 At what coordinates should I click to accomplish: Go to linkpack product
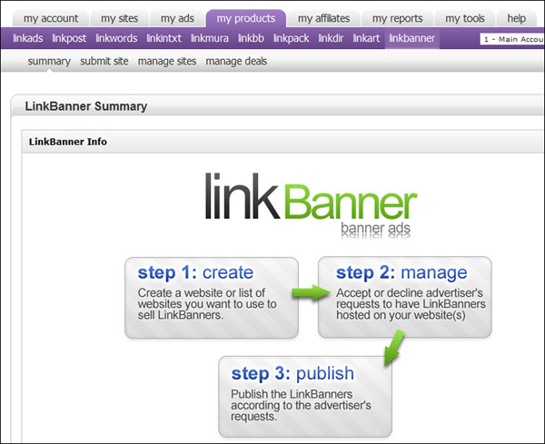pos(292,38)
